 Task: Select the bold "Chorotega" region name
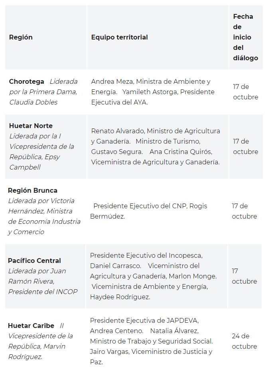pyautogui.click(x=27, y=81)
